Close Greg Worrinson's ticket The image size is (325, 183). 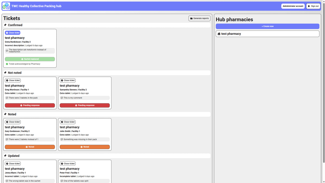pos(13,80)
